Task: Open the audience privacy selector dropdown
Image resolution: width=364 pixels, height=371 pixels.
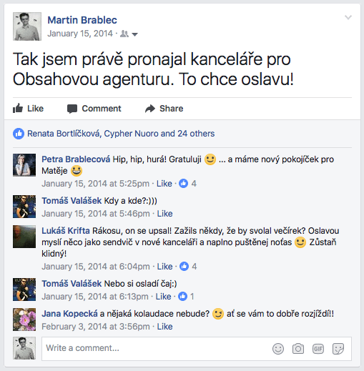Action: point(129,34)
